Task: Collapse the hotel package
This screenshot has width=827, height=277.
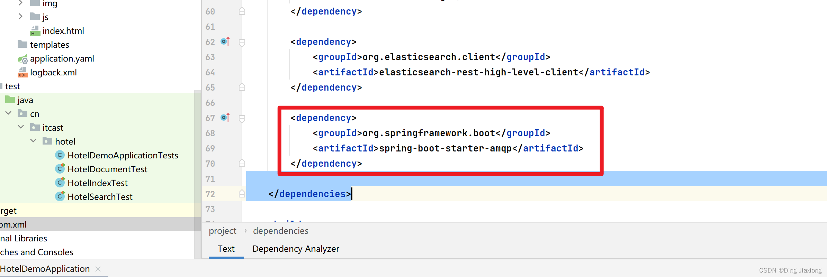Action: pos(33,141)
